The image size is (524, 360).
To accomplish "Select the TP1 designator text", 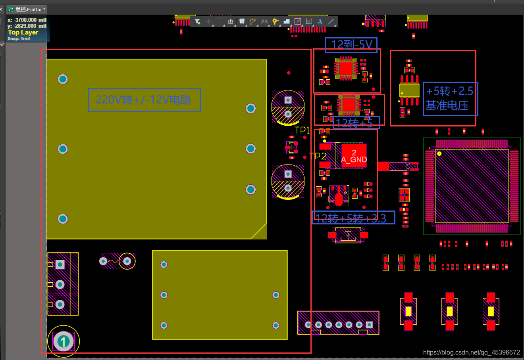I will click(x=302, y=130).
